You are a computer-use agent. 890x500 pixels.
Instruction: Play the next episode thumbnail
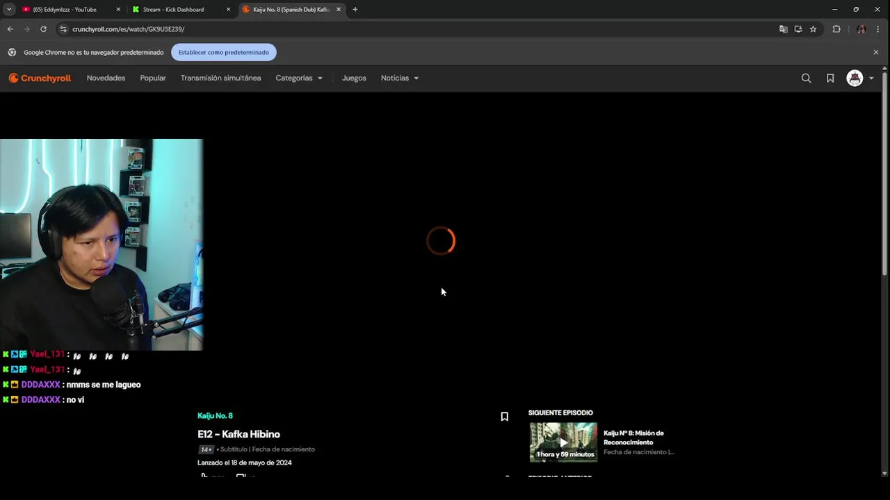click(x=563, y=442)
